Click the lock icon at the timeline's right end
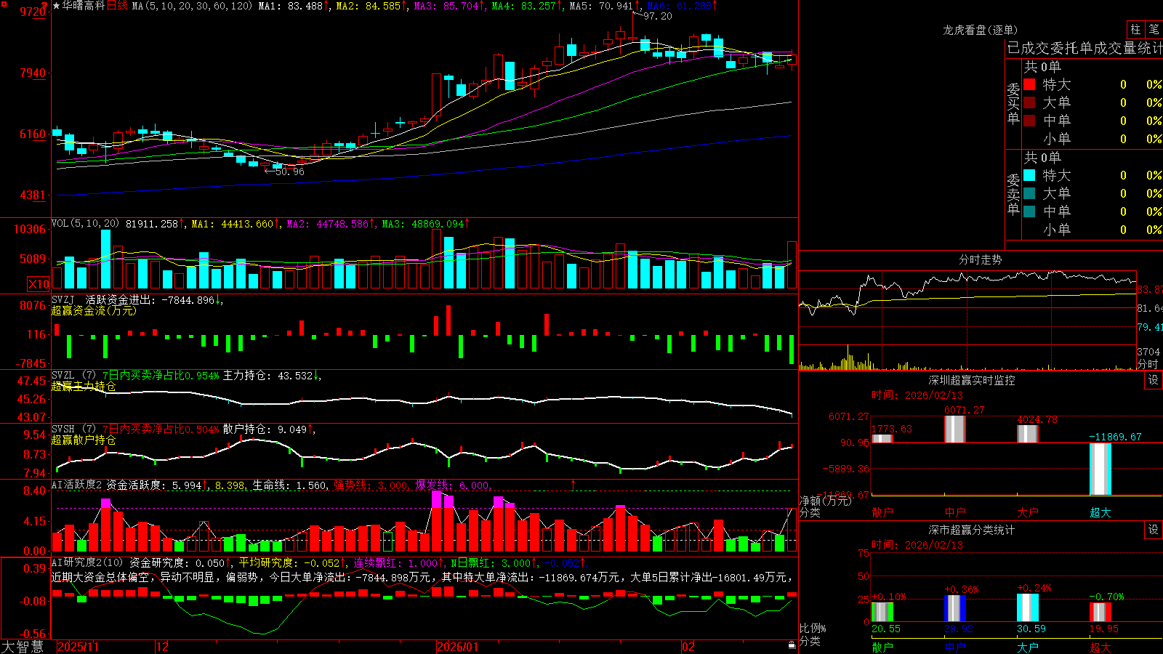Viewport: 1163px width, 654px height. 792,645
